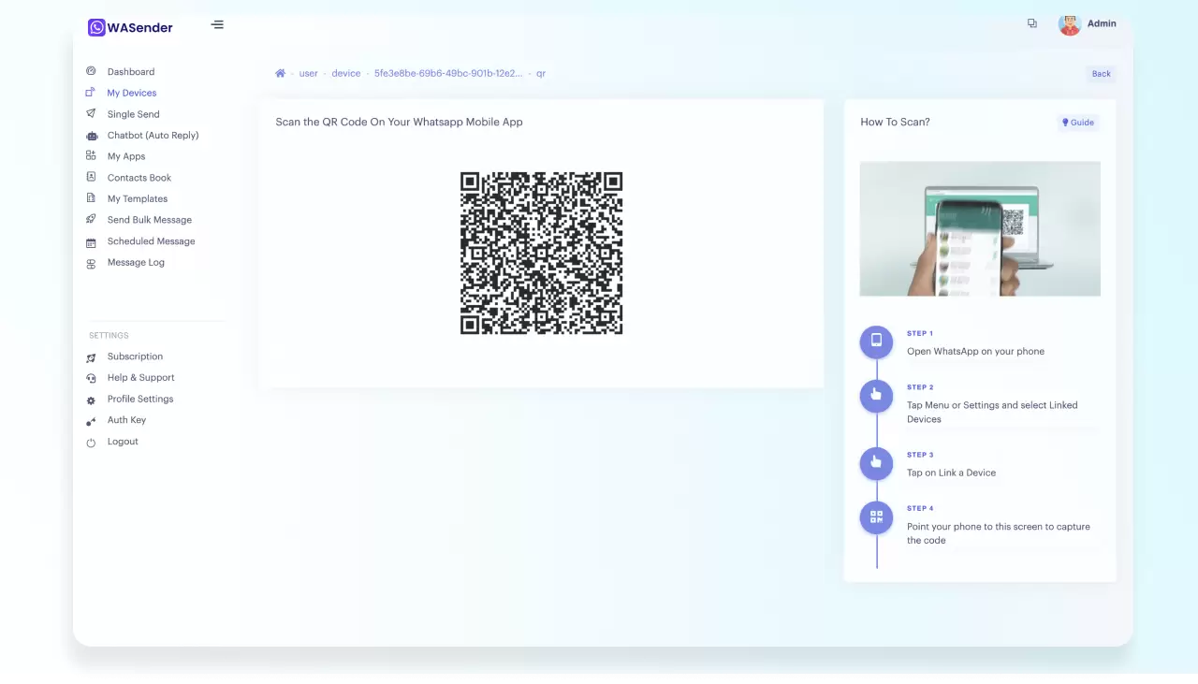Click the Step 4 QR code icon

point(876,516)
